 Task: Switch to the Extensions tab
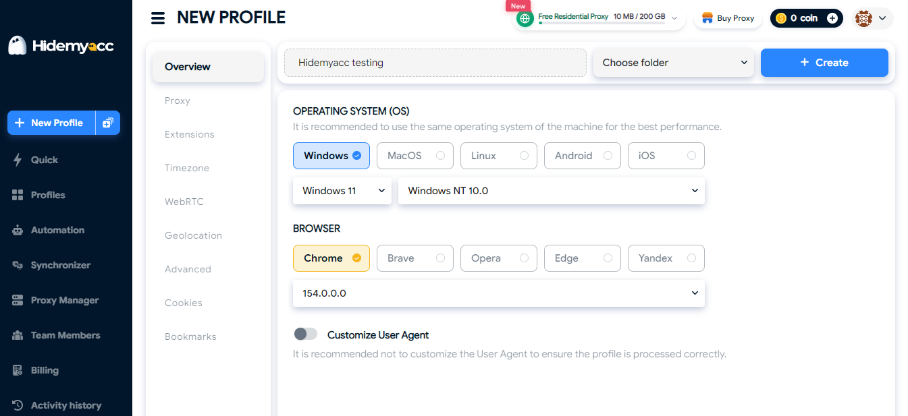190,134
